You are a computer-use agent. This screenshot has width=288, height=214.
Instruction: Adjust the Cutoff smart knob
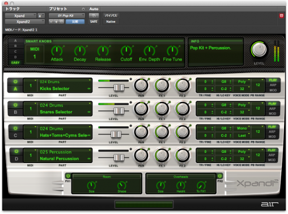(x=126, y=50)
